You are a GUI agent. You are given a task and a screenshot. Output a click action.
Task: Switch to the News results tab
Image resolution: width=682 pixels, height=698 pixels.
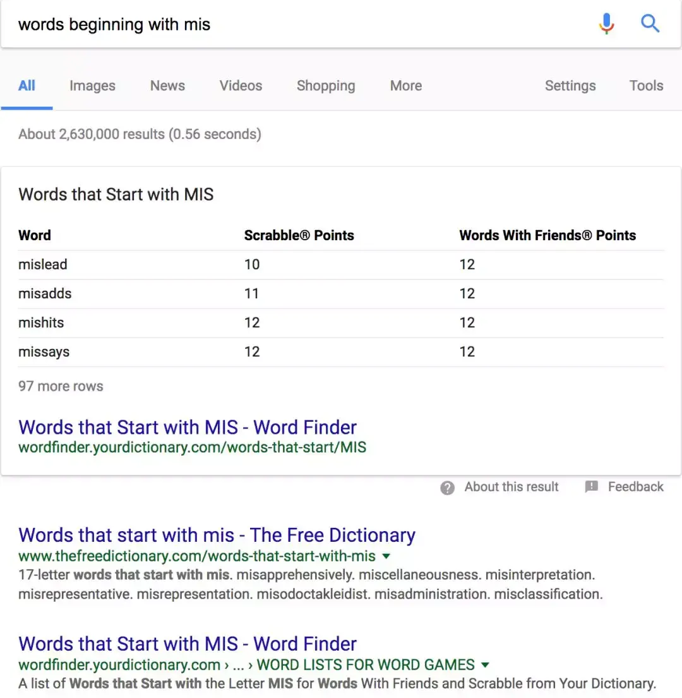(x=167, y=85)
